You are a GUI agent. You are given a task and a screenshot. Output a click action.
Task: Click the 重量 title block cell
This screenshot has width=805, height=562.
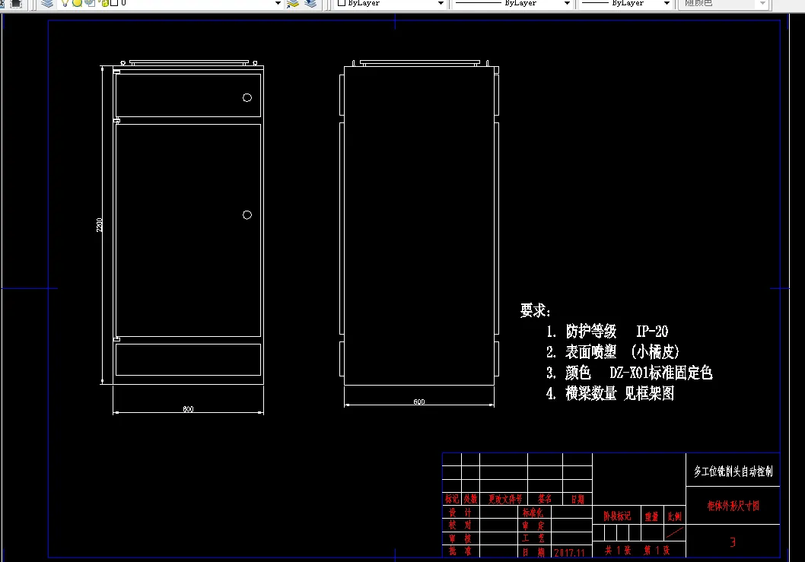(x=651, y=516)
